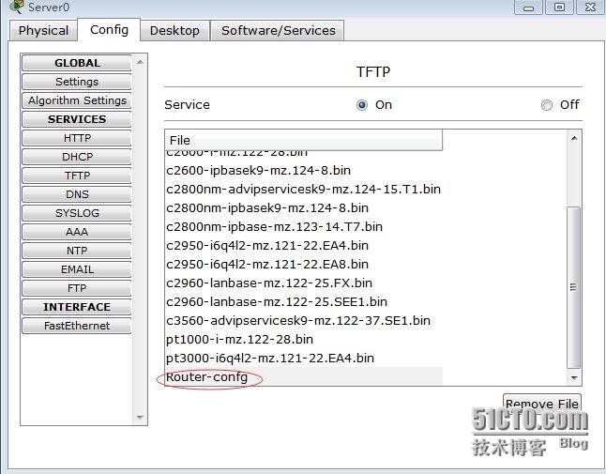Select c2800nm-ipbase-mz.123-14.T7.bin
This screenshot has width=606, height=474.
(x=304, y=226)
